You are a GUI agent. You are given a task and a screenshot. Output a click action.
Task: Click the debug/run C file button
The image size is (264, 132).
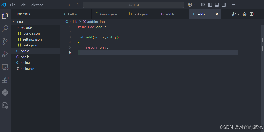click(x=234, y=14)
